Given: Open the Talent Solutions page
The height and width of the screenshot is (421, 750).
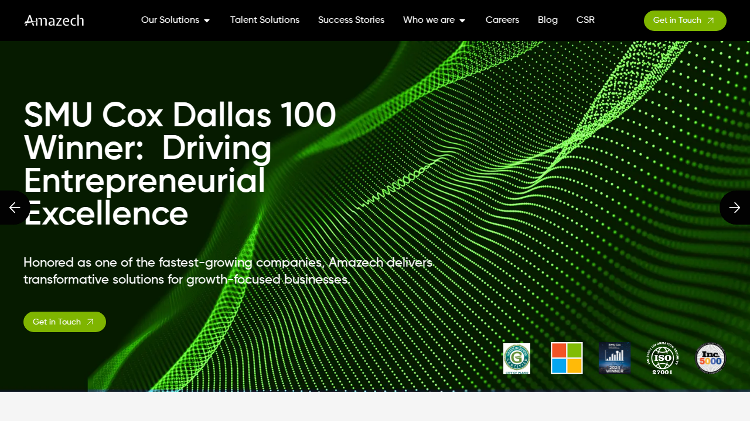Looking at the screenshot, I should (265, 20).
